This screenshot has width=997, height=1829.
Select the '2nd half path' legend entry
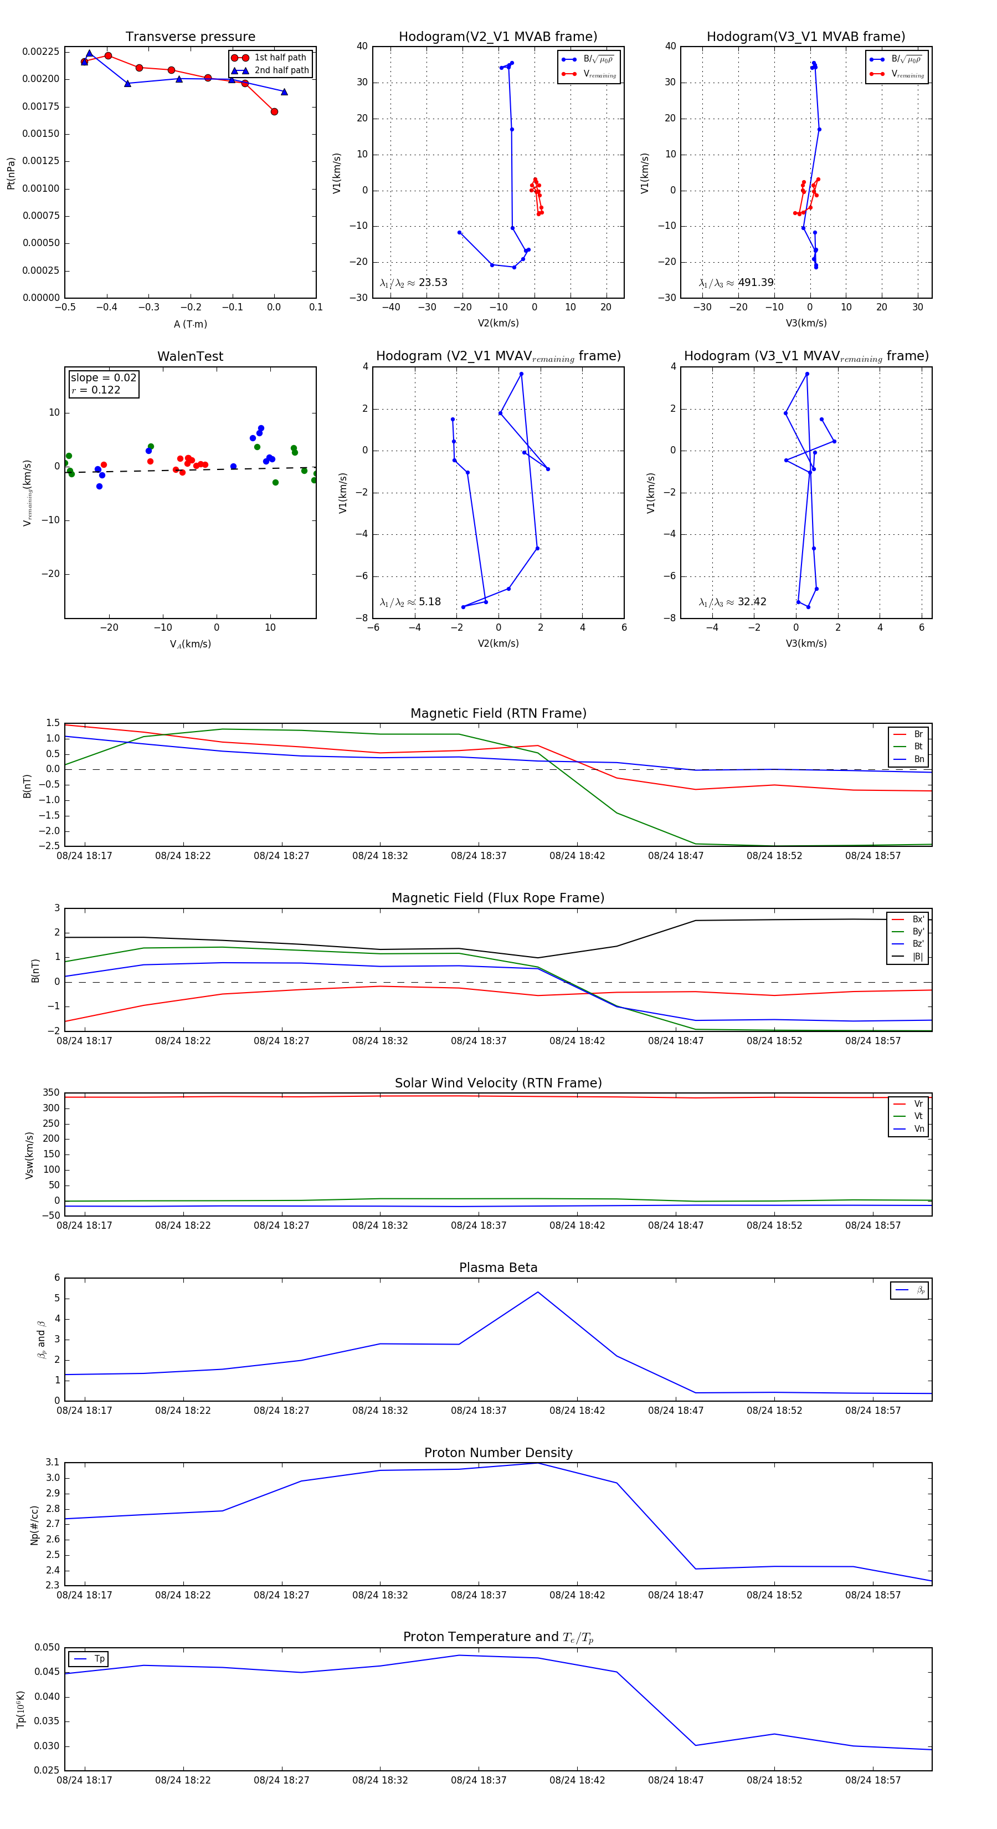click(x=270, y=70)
